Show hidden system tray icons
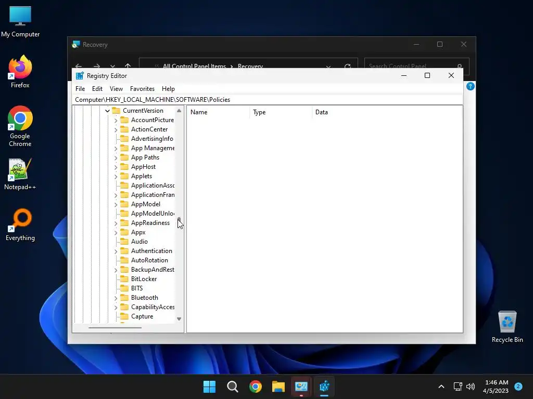 click(441, 387)
